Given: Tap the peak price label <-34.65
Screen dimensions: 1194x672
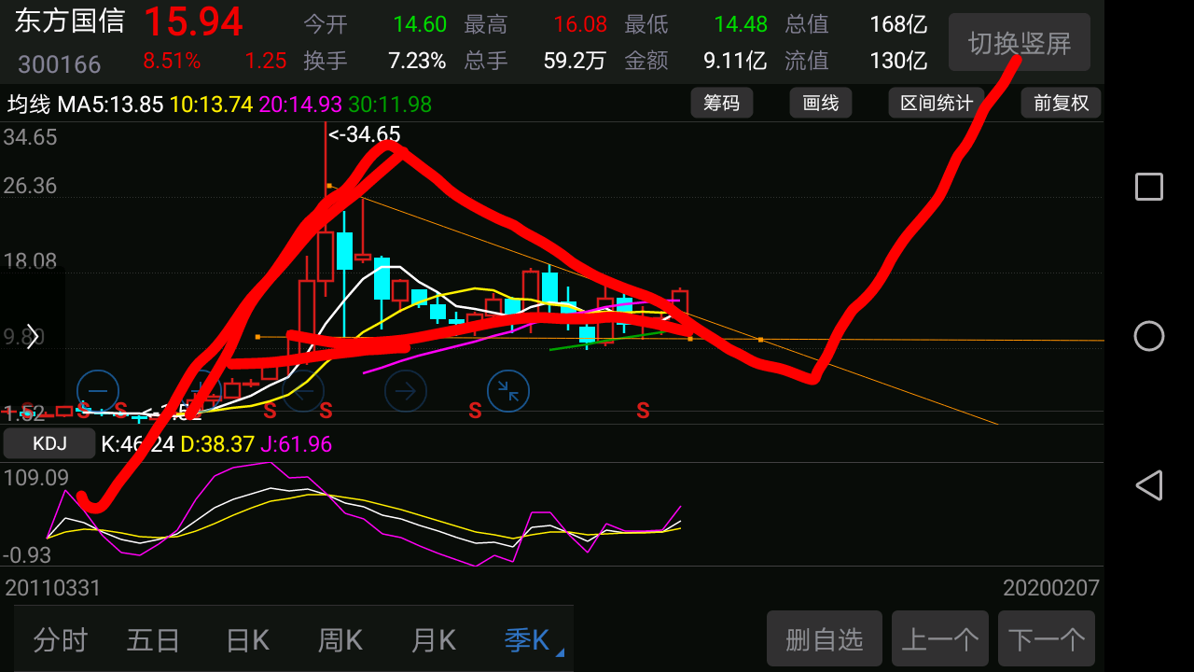Looking at the screenshot, I should pos(364,134).
